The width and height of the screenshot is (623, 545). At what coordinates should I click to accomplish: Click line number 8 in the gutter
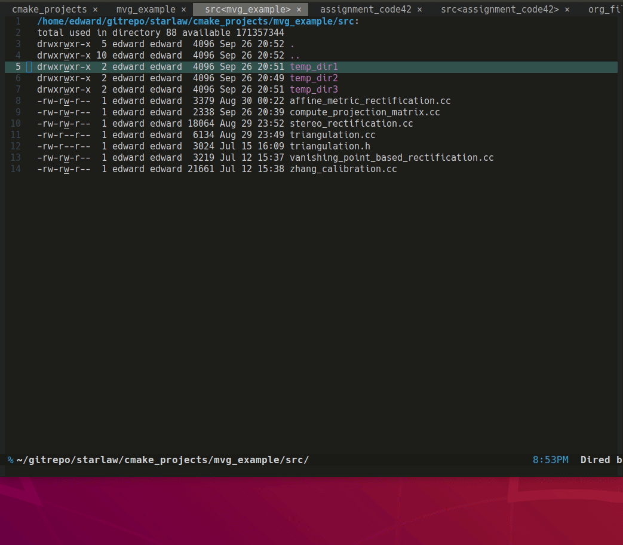pos(18,101)
